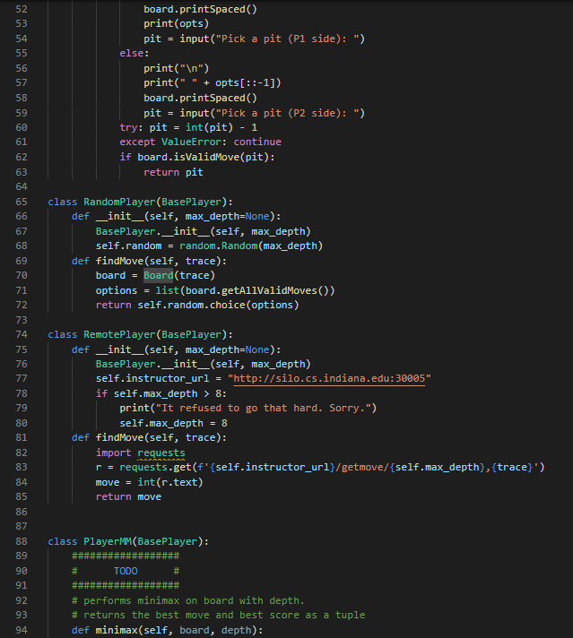The image size is (573, 638).
Task: Click 'return pit' on line 63
Action: (x=173, y=172)
